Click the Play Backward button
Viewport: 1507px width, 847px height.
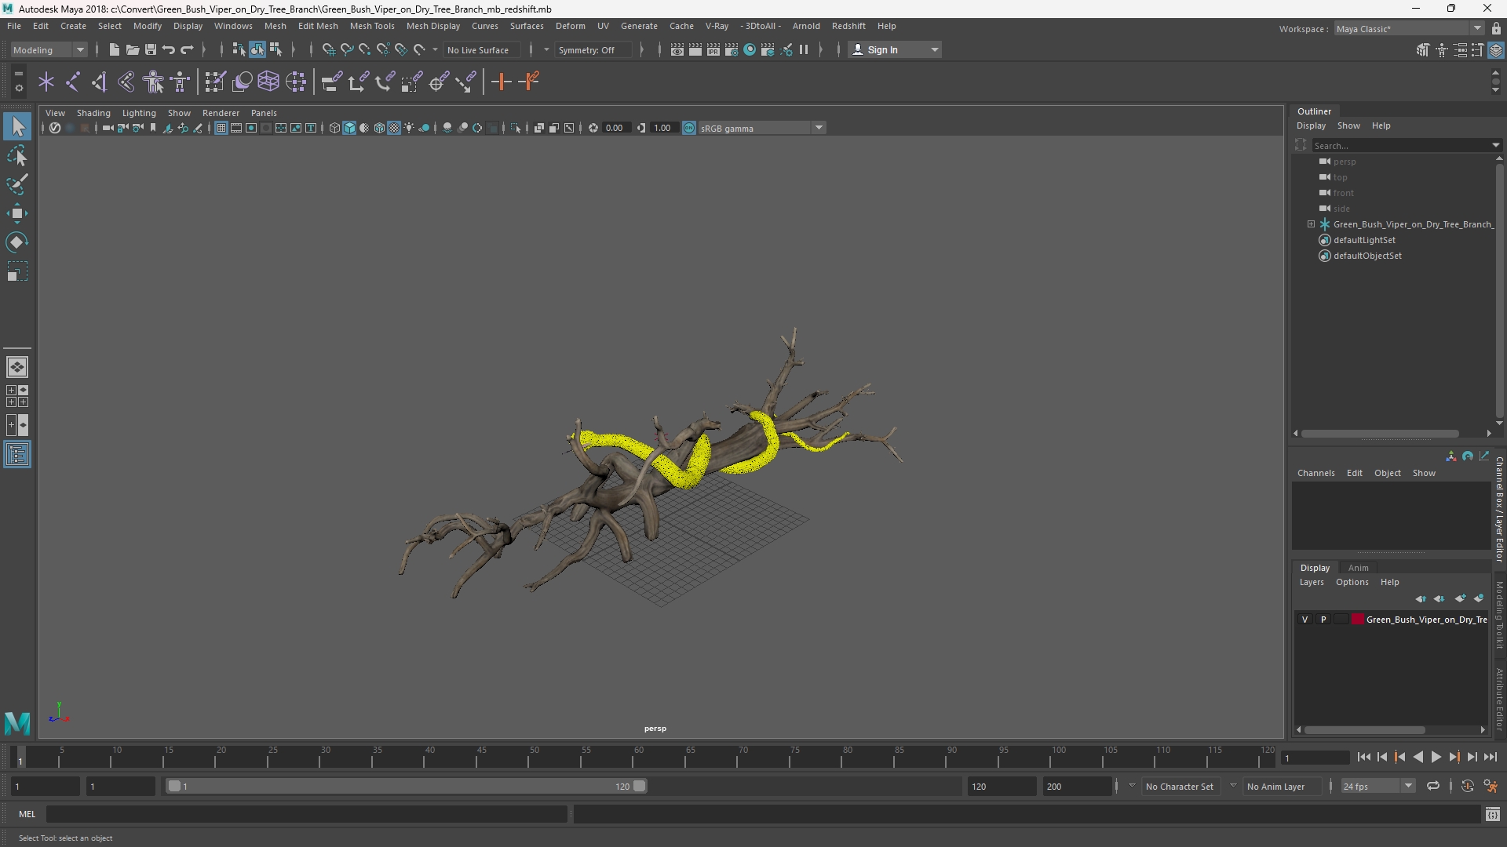pos(1418,757)
